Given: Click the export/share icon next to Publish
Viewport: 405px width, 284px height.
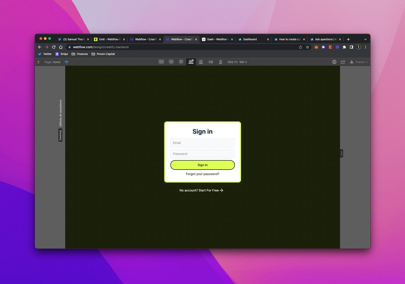Looking at the screenshot, I should pos(343,62).
